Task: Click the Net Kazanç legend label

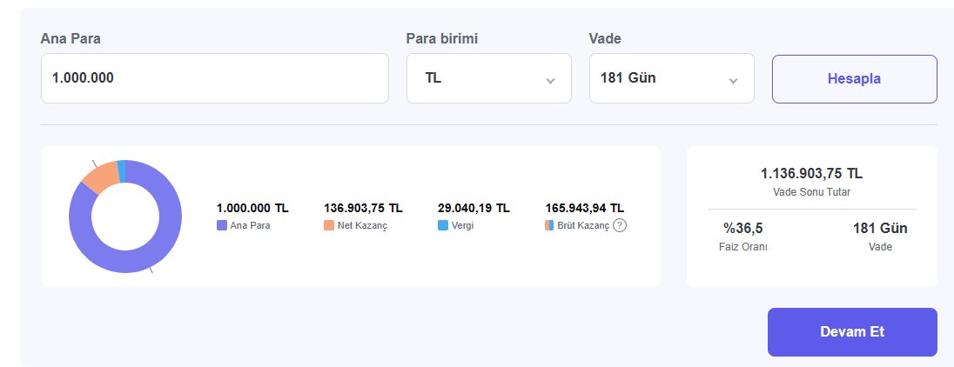Action: pyautogui.click(x=363, y=226)
